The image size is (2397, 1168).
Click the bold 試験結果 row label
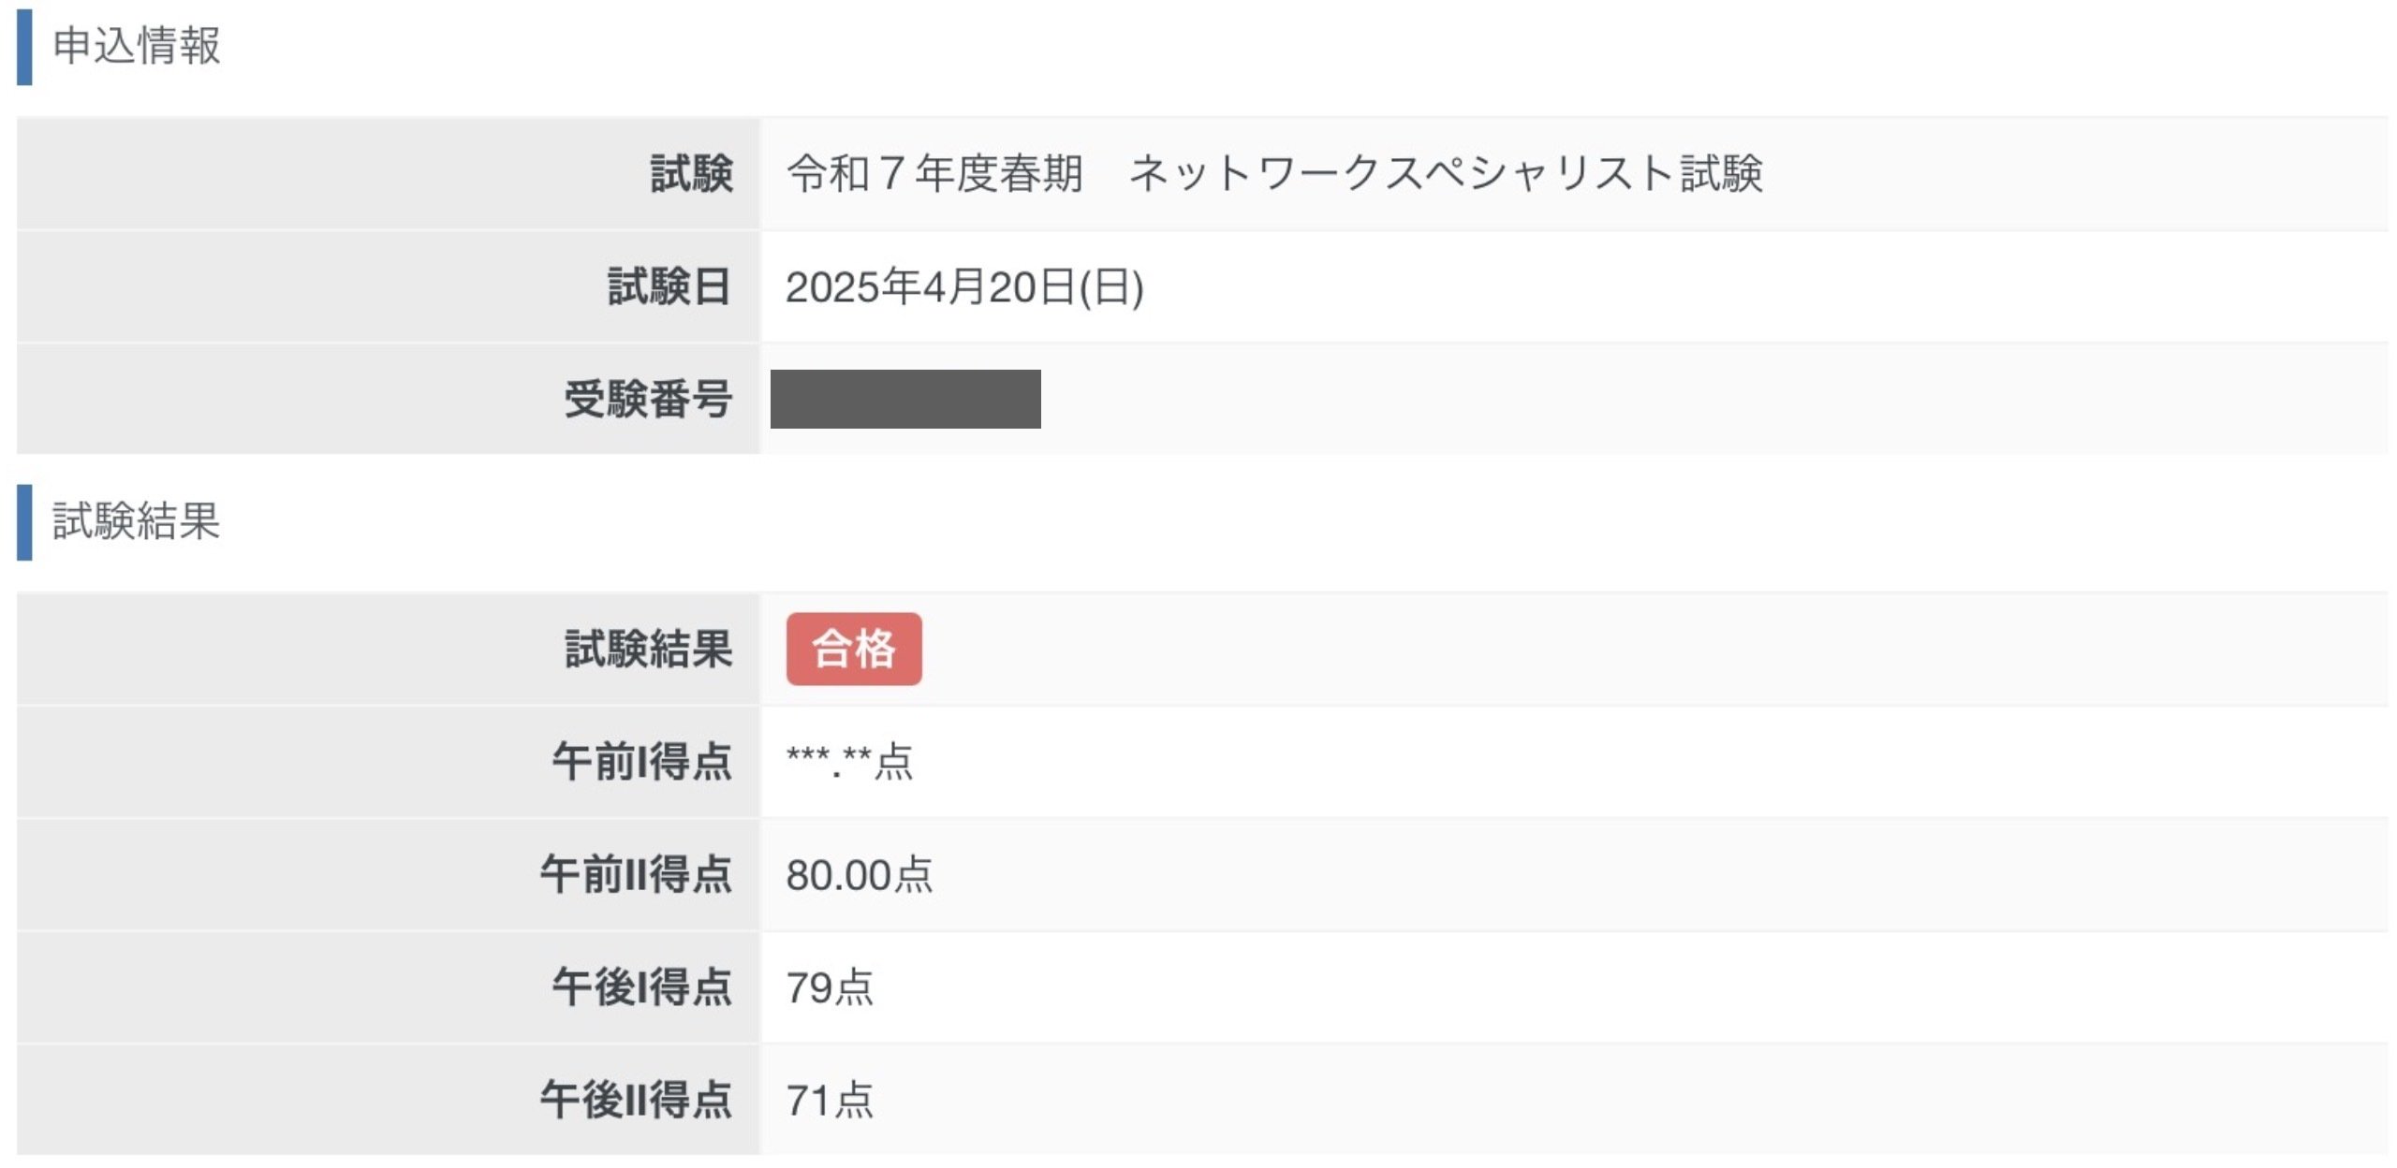tap(648, 649)
